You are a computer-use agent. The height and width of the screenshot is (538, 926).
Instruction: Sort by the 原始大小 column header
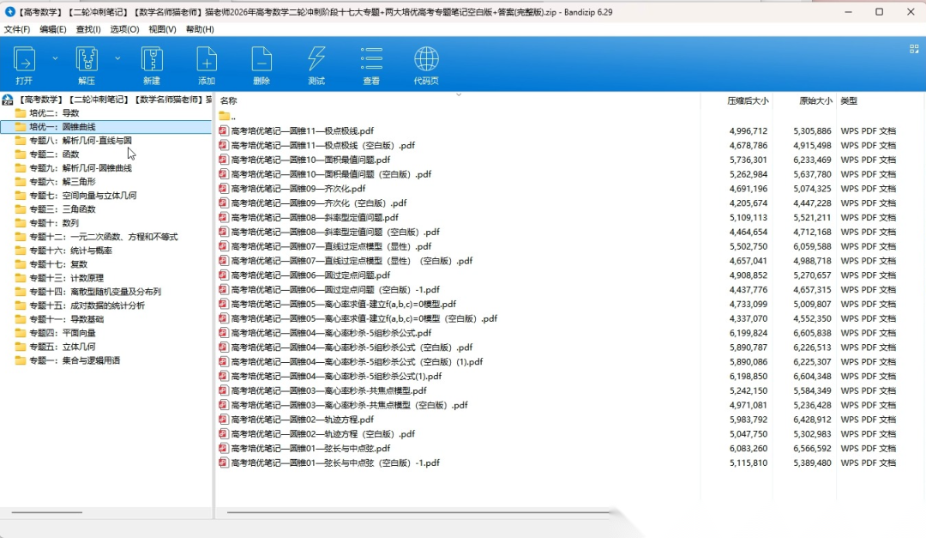pyautogui.click(x=815, y=101)
